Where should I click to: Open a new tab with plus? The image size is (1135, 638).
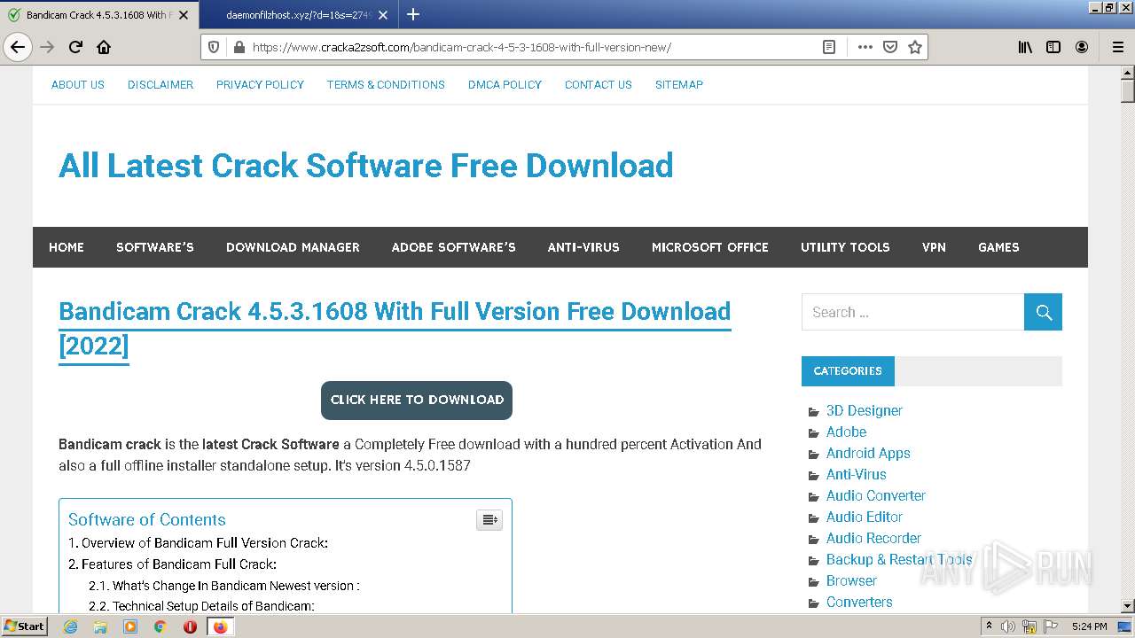click(x=413, y=14)
